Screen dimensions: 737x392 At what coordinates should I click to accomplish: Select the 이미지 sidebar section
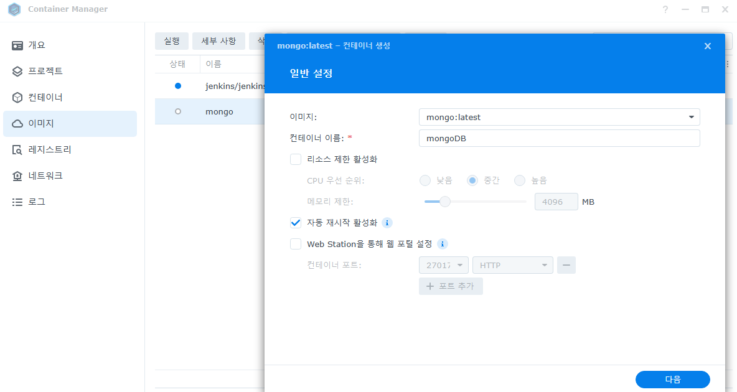point(70,124)
